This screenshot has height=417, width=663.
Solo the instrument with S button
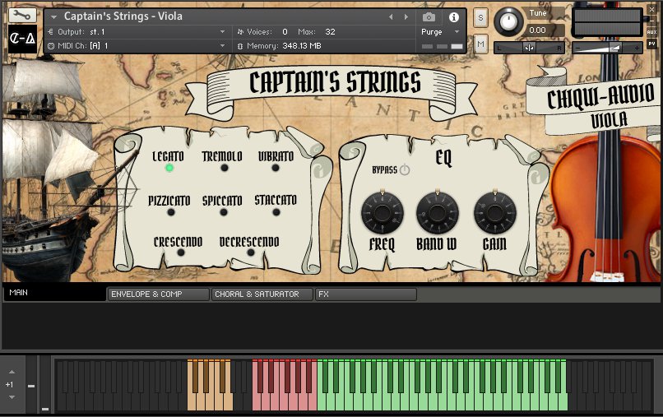tap(481, 17)
